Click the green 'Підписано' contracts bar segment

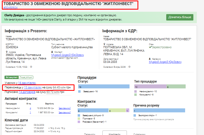pos(117,111)
